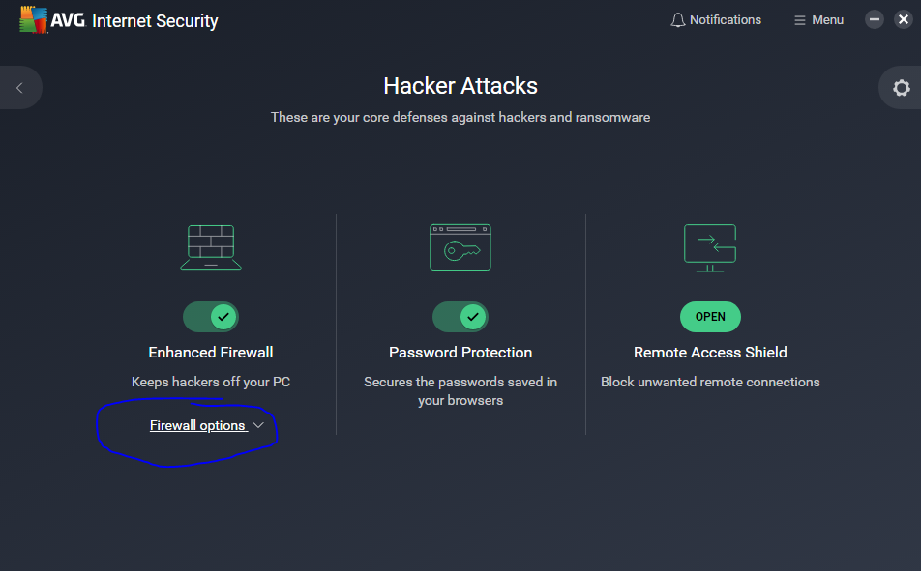Screen dimensions: 921x571
Task: Select the Remote Access Shield title
Action: pos(710,352)
